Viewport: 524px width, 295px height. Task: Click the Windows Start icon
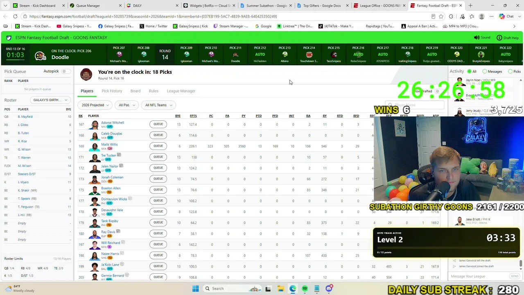195,288
